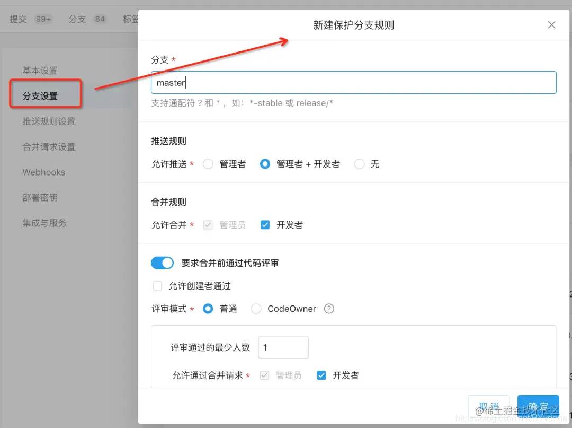Open 部署密钥 settings
The width and height of the screenshot is (572, 428).
point(40,197)
